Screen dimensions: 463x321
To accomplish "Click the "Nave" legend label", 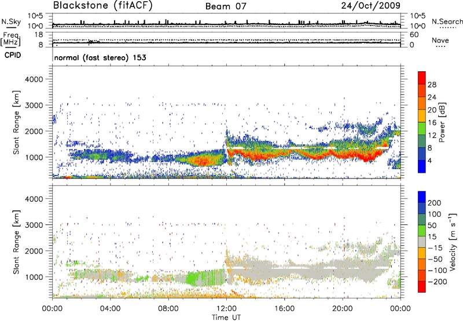I will 440,40.
